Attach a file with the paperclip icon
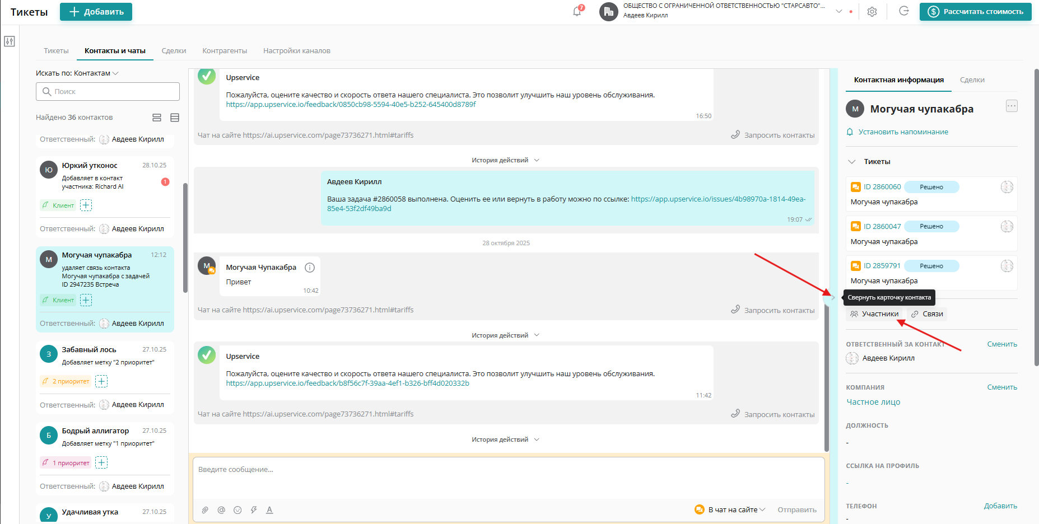1039x524 pixels. (205, 509)
